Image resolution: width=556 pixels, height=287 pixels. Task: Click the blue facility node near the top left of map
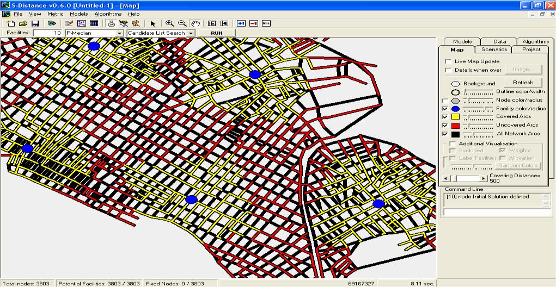pyautogui.click(x=94, y=46)
